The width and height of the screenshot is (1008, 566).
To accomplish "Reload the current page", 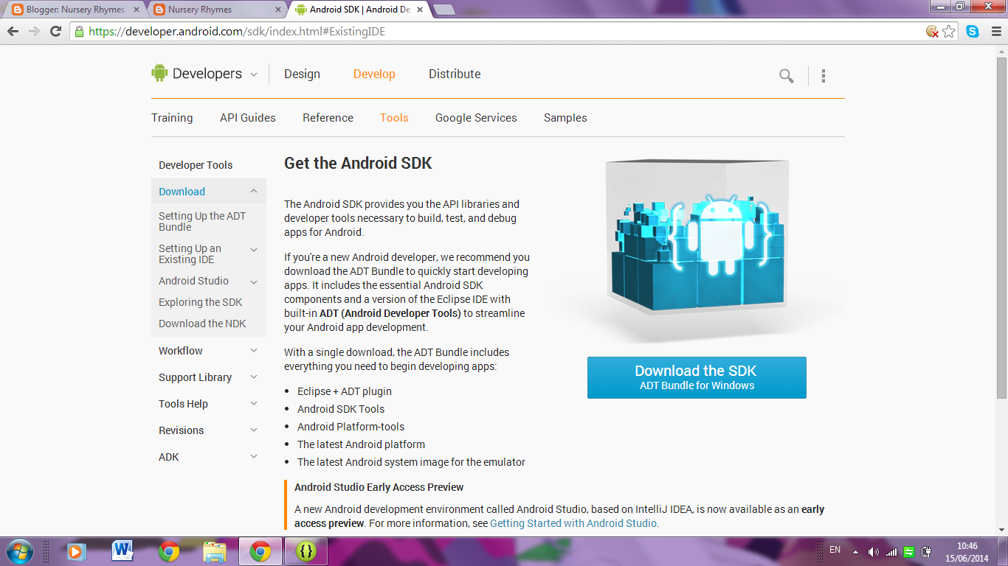I will [x=55, y=32].
